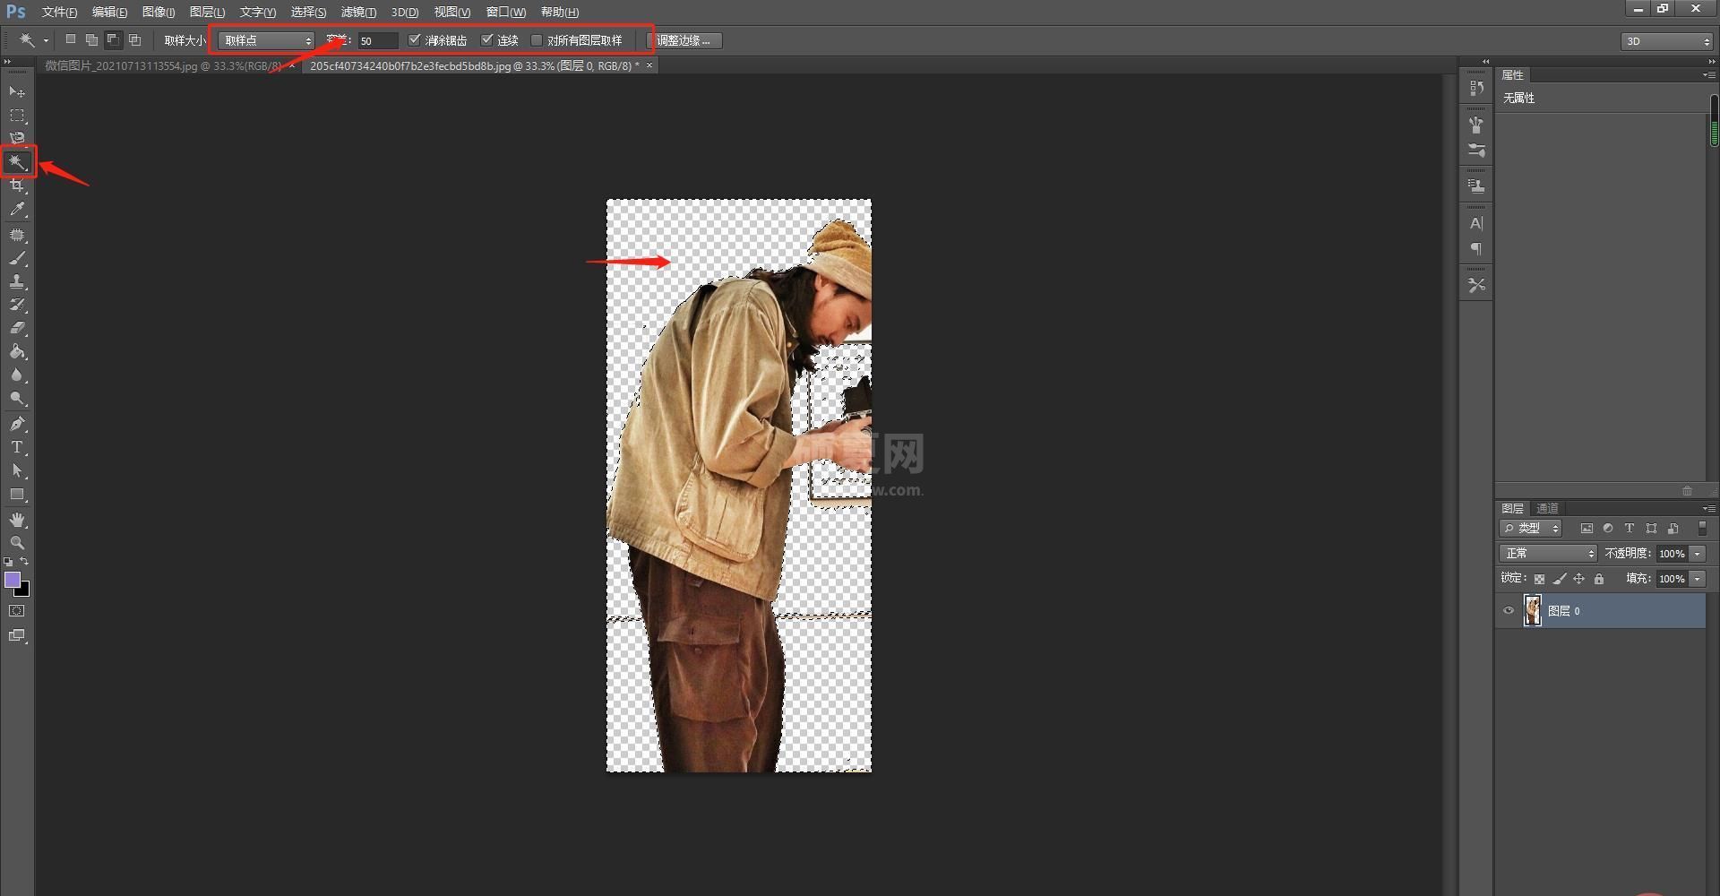Image resolution: width=1720 pixels, height=896 pixels.
Task: Select the Clone Stamp tool
Action: tap(17, 281)
